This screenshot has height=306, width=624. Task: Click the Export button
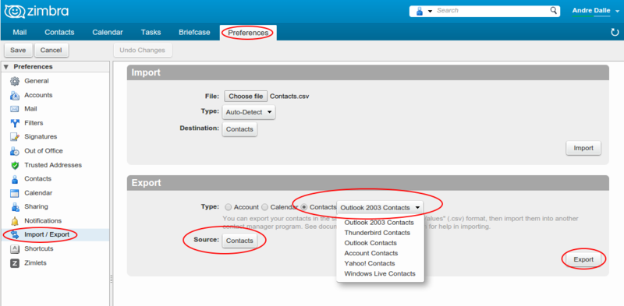[x=583, y=259]
